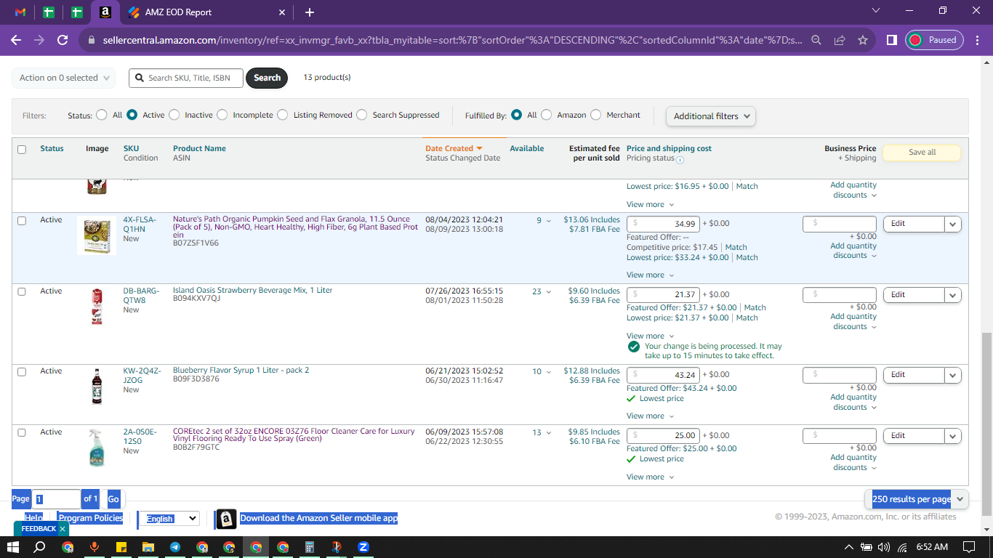Click the 34.99 price input field

663,224
